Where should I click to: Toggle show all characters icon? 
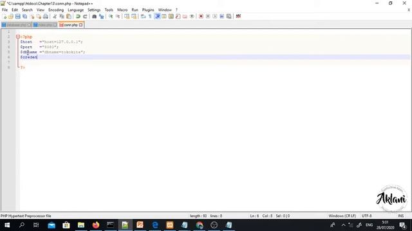point(150,17)
